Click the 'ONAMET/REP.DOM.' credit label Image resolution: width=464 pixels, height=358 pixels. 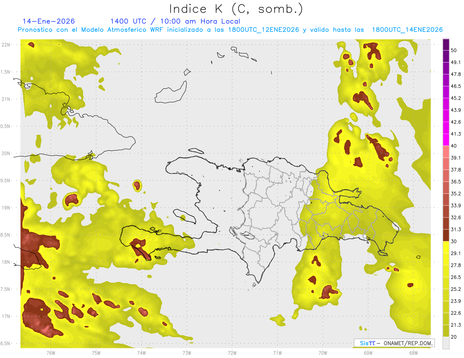pyautogui.click(x=409, y=343)
